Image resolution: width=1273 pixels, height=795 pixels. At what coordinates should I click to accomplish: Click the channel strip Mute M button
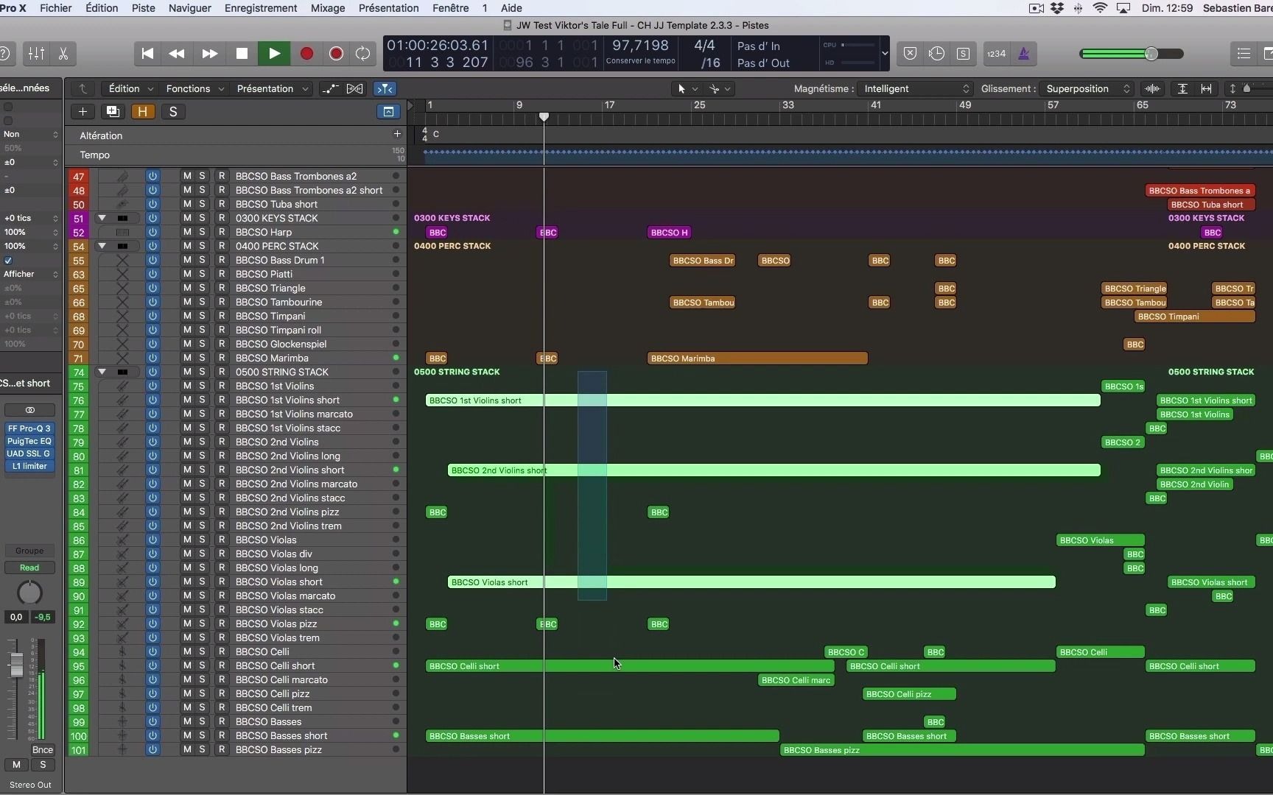tap(16, 765)
